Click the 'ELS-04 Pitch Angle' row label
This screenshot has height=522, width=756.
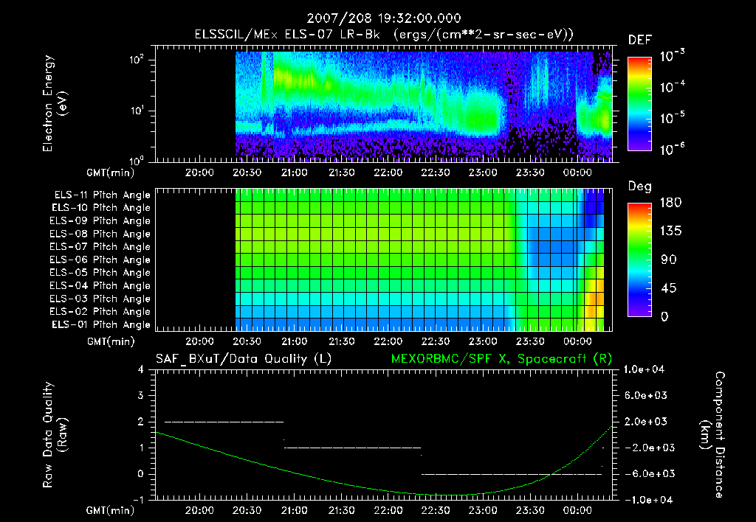(100, 285)
